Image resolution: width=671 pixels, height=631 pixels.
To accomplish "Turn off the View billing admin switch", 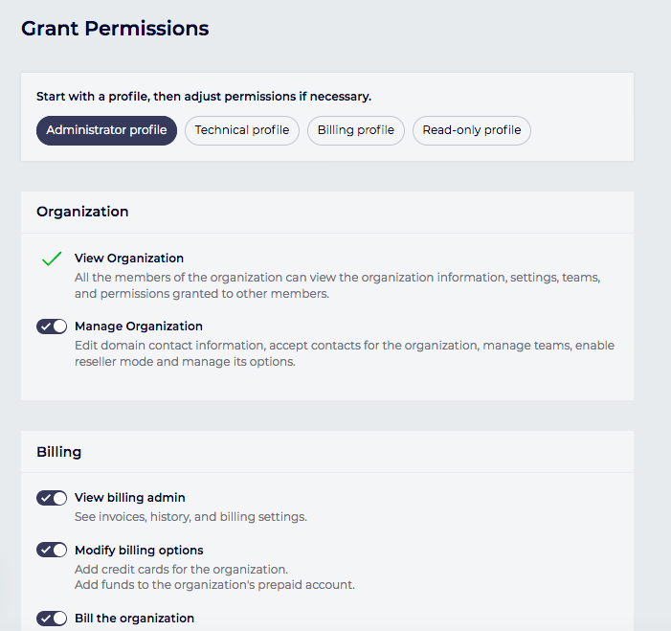I will click(52, 498).
